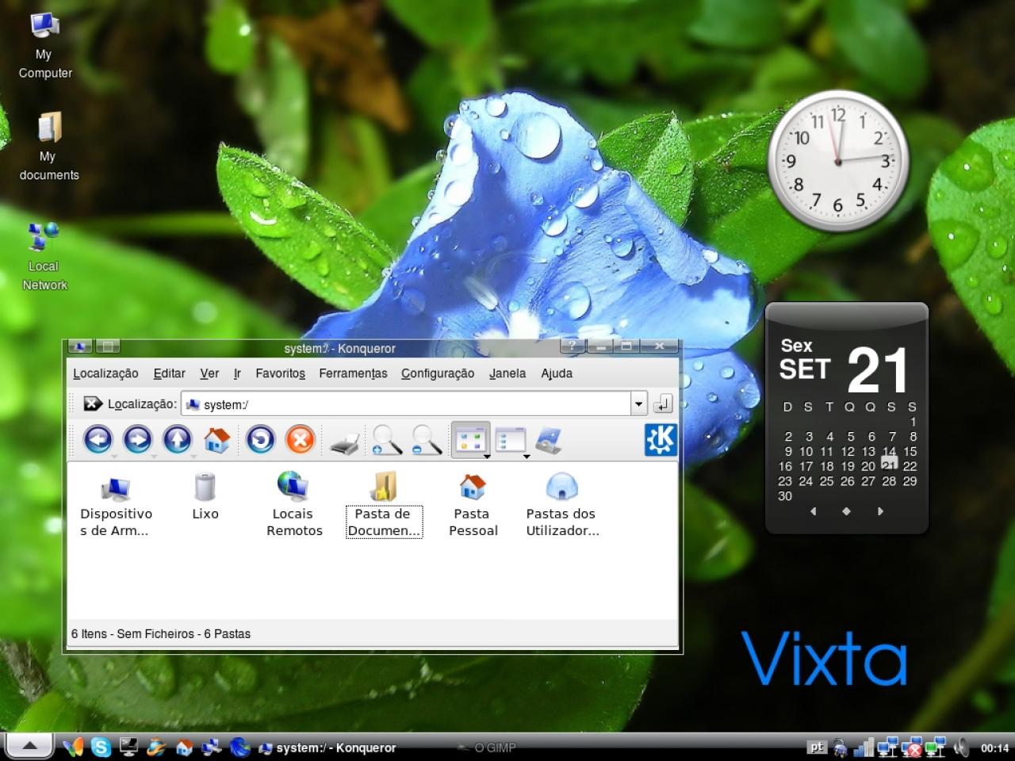This screenshot has height=761, width=1015.
Task: Toggle the pt keyboard layout indicator
Action: click(x=817, y=747)
